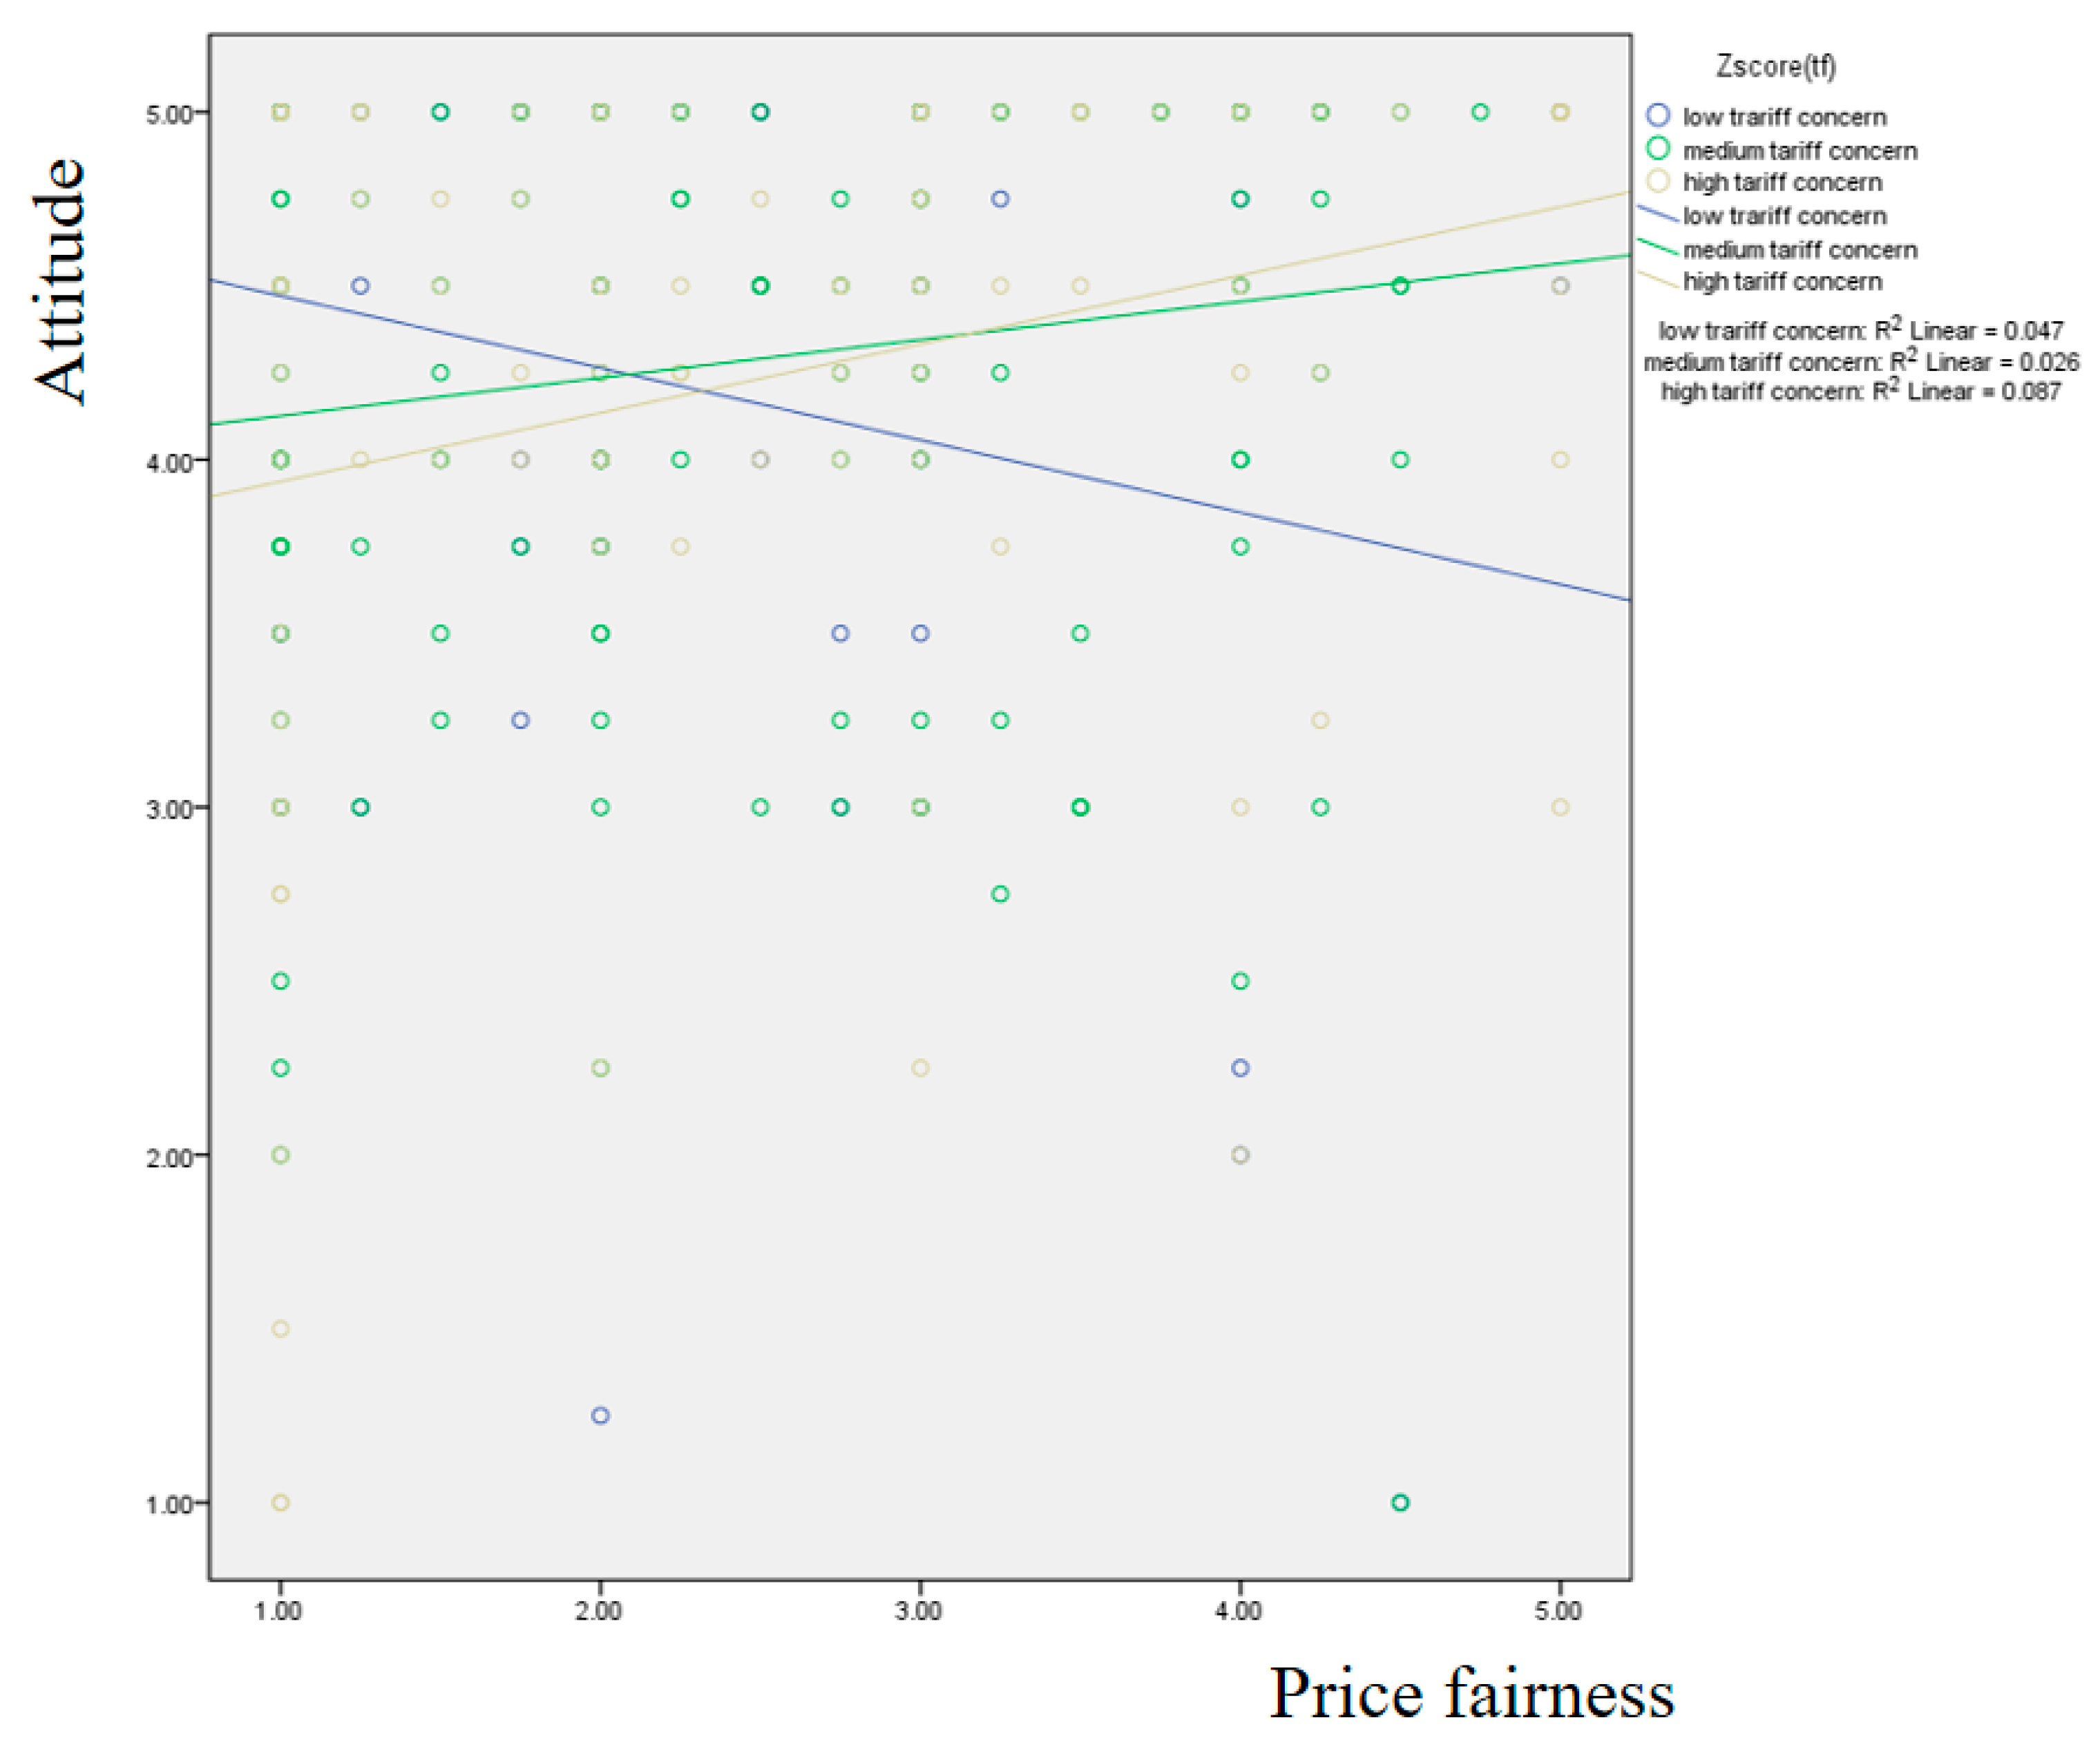Click the 1.00 tick label on Price fairness axis
Screen dimensions: 2100x1749
pyautogui.click(x=278, y=1611)
